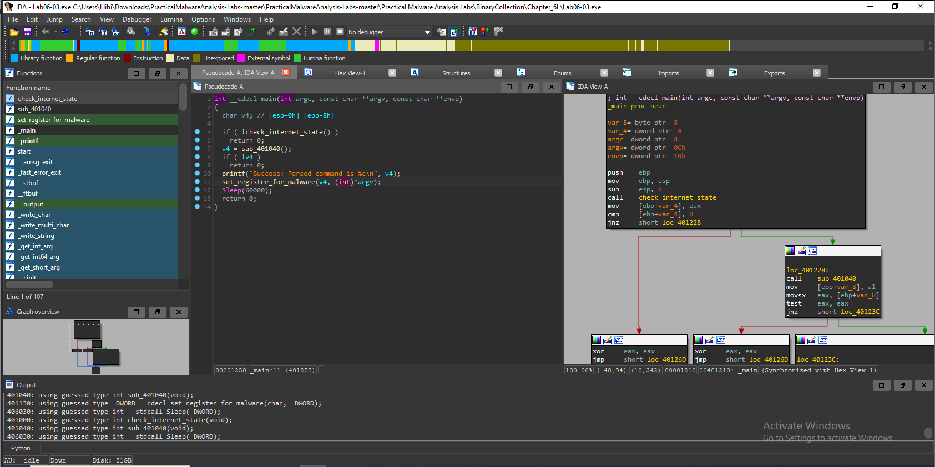This screenshot has width=935, height=467.
Task: Switch to the Hex View-1 tab
Action: [350, 73]
